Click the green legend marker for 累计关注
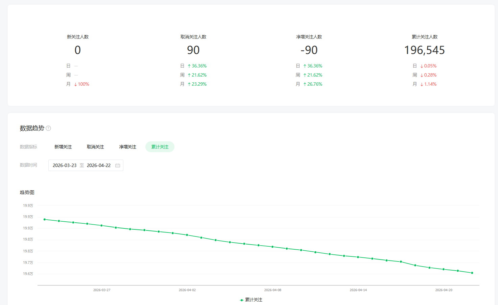This screenshot has height=305, width=498. pyautogui.click(x=241, y=300)
